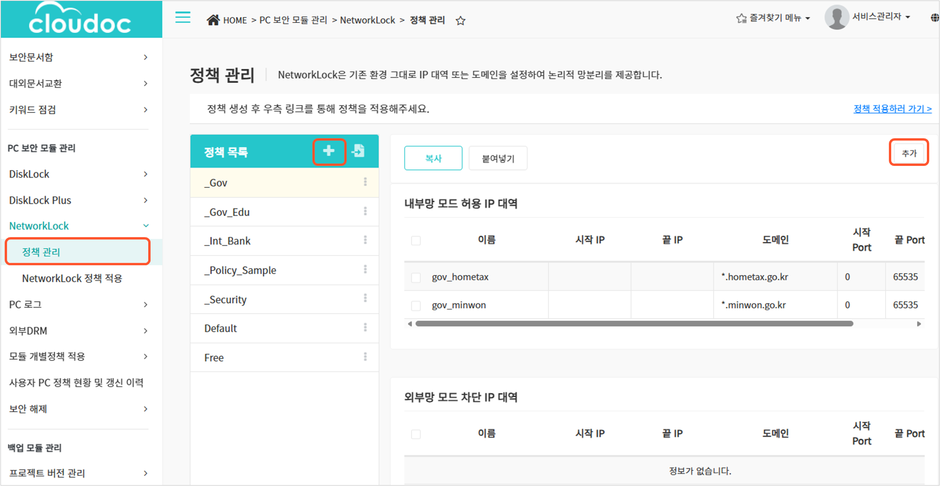Click the service admin user avatar
The width and height of the screenshot is (940, 486).
[x=836, y=17]
